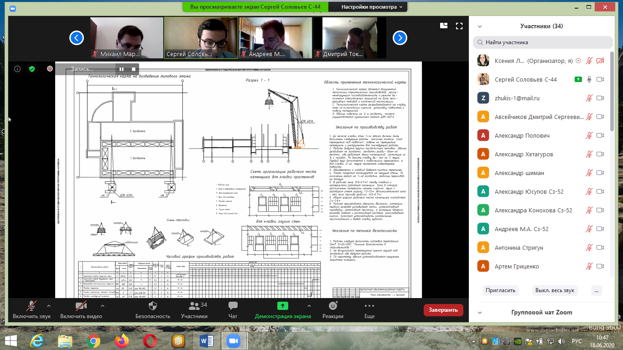Open Firefox from taskbar
This screenshot has width=623, height=350.
click(121, 340)
